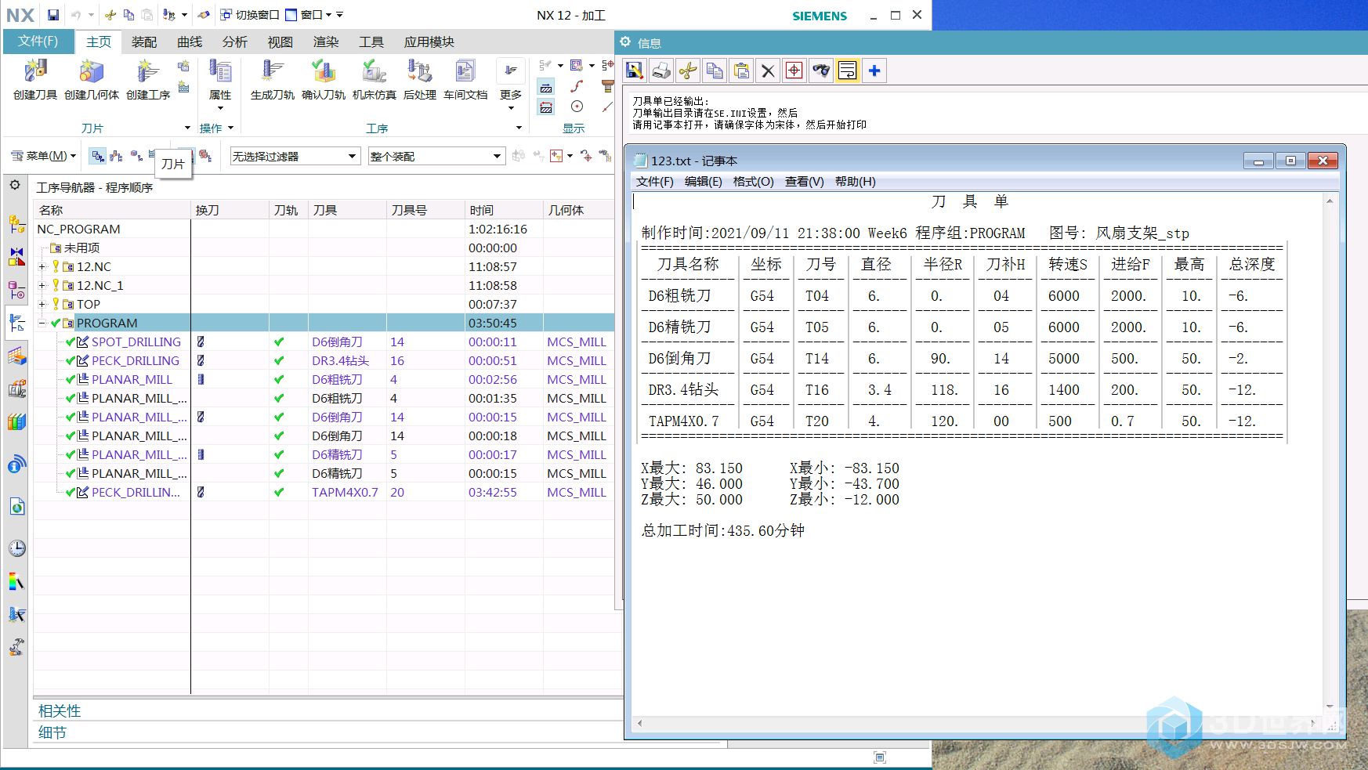Click Verify Tool Path (确认刀轨) icon
This screenshot has height=770, width=1368.
coord(323,72)
